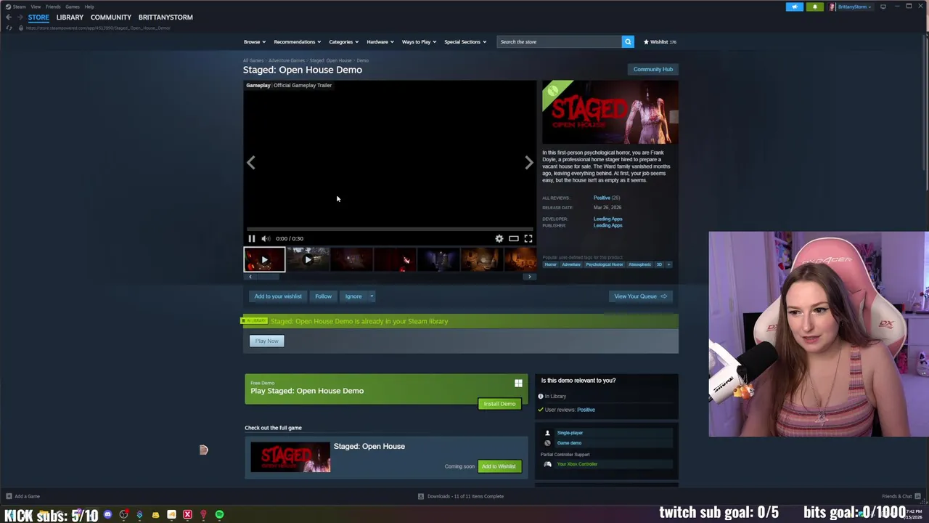The height and width of the screenshot is (523, 929).
Task: Click Add to your wishlist button
Action: click(x=278, y=296)
